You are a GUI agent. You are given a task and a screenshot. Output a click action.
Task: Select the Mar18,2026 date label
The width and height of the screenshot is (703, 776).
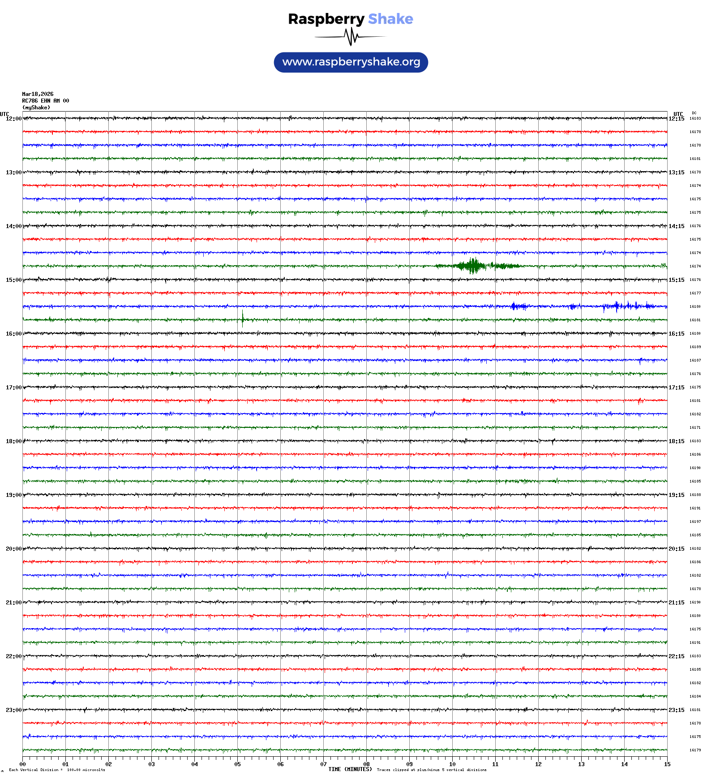38,94
